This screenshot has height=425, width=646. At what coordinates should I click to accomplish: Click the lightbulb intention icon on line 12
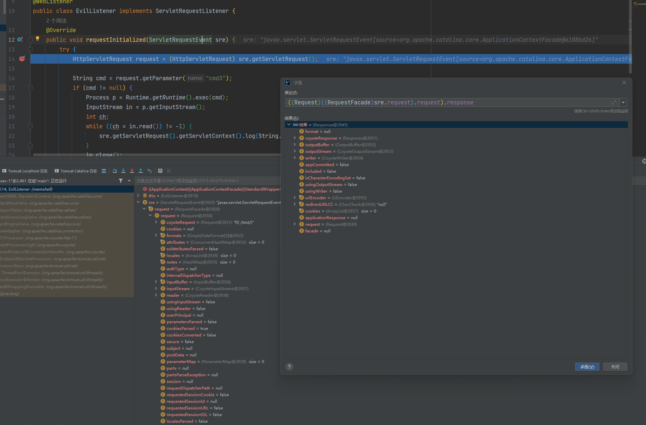point(37,39)
